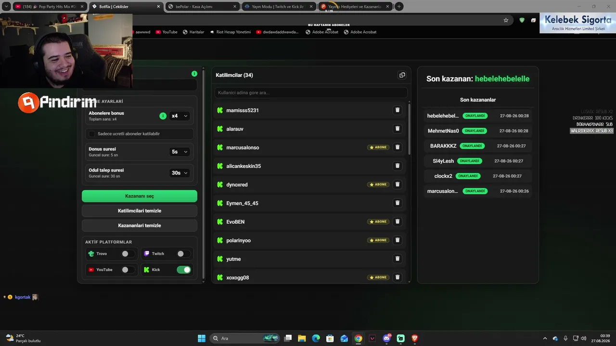616x346 pixels.
Task: Enable the YouTube platform toggle
Action: (128, 270)
